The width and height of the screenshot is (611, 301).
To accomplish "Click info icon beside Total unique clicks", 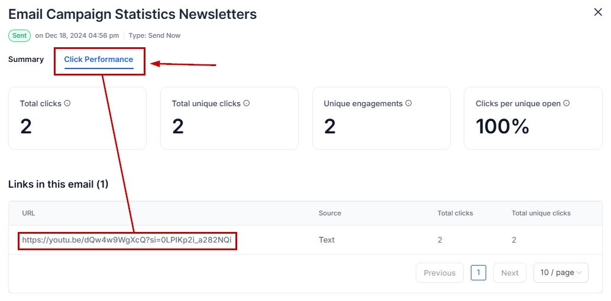I will click(x=247, y=103).
